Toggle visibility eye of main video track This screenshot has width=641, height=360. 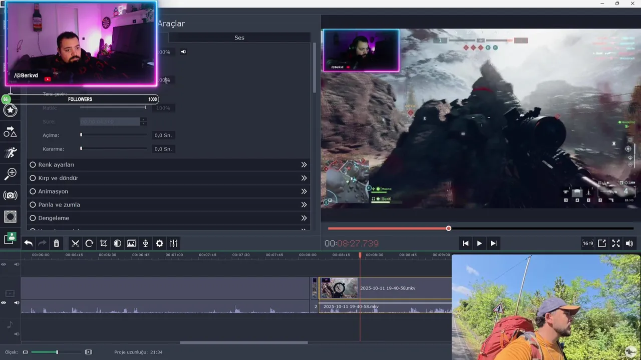point(4,302)
